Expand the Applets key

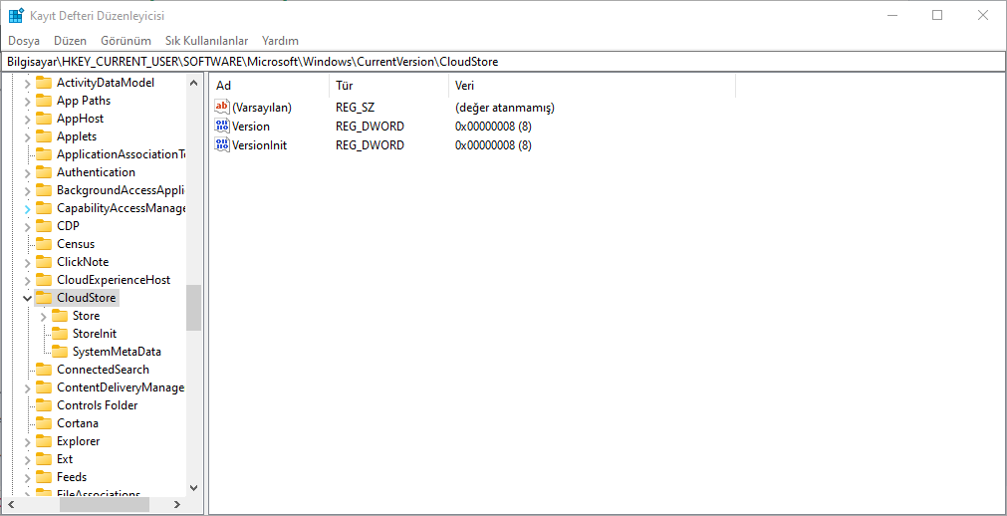tap(27, 136)
